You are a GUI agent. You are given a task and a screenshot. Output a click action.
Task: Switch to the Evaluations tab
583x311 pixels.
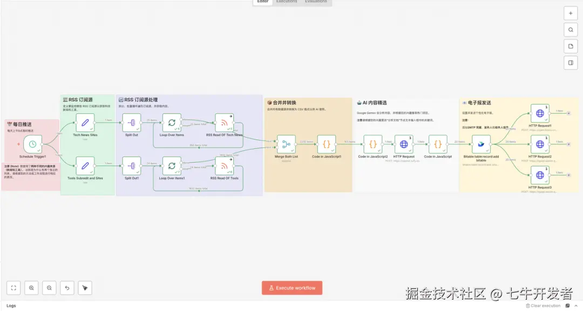(x=316, y=2)
